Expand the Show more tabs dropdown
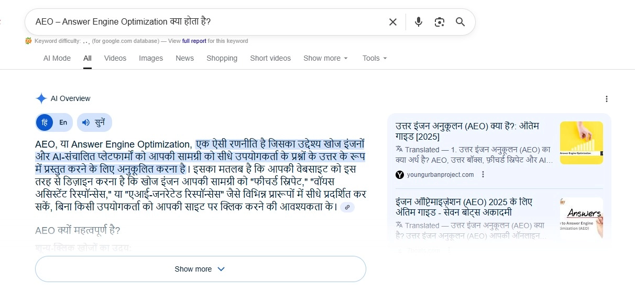This screenshot has width=635, height=292. coord(325,58)
